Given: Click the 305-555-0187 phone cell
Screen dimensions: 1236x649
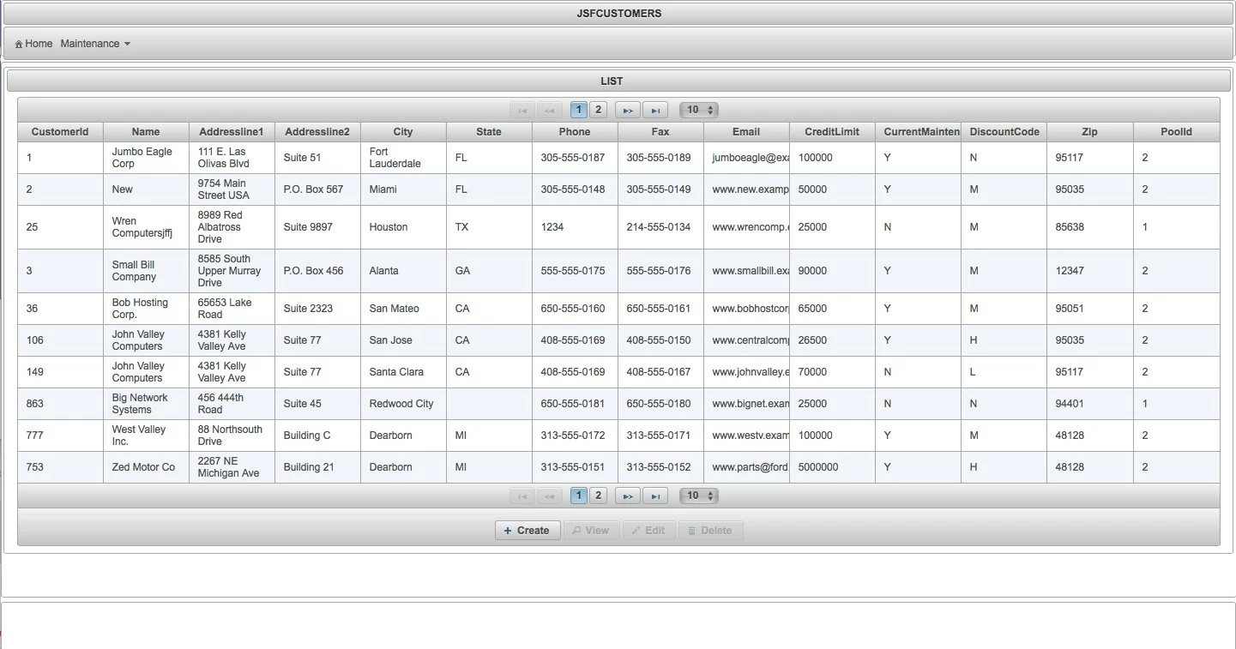Looking at the screenshot, I should [x=575, y=158].
